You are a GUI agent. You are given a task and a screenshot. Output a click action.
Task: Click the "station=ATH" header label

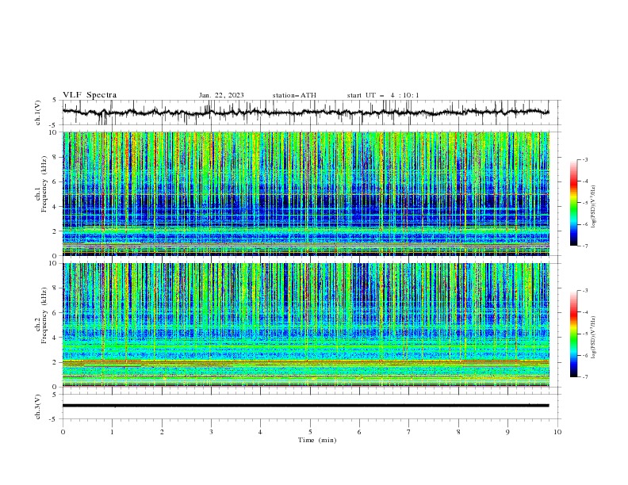point(294,95)
